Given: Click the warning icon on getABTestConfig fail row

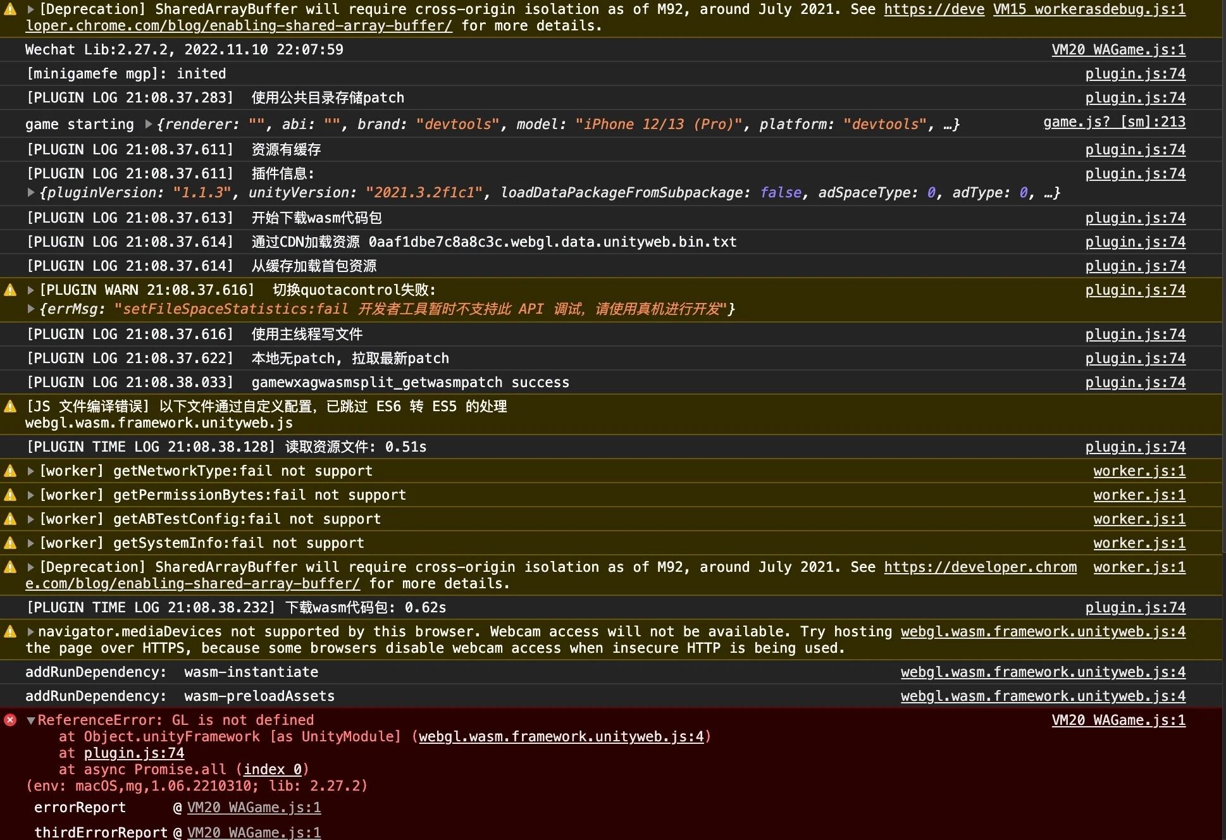Looking at the screenshot, I should point(9,519).
